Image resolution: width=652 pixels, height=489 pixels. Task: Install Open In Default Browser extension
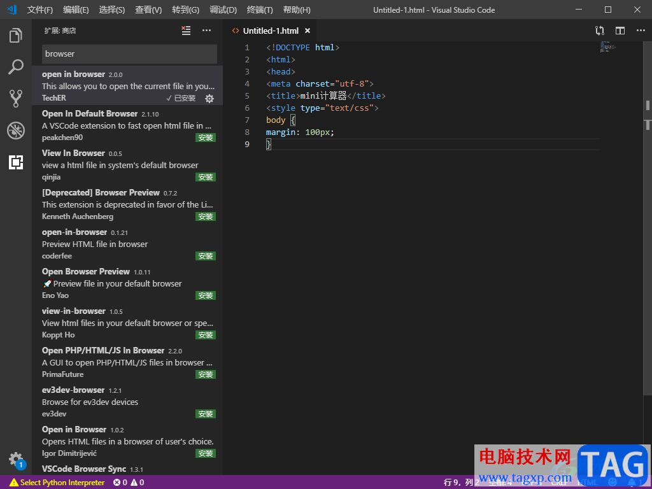click(x=206, y=138)
